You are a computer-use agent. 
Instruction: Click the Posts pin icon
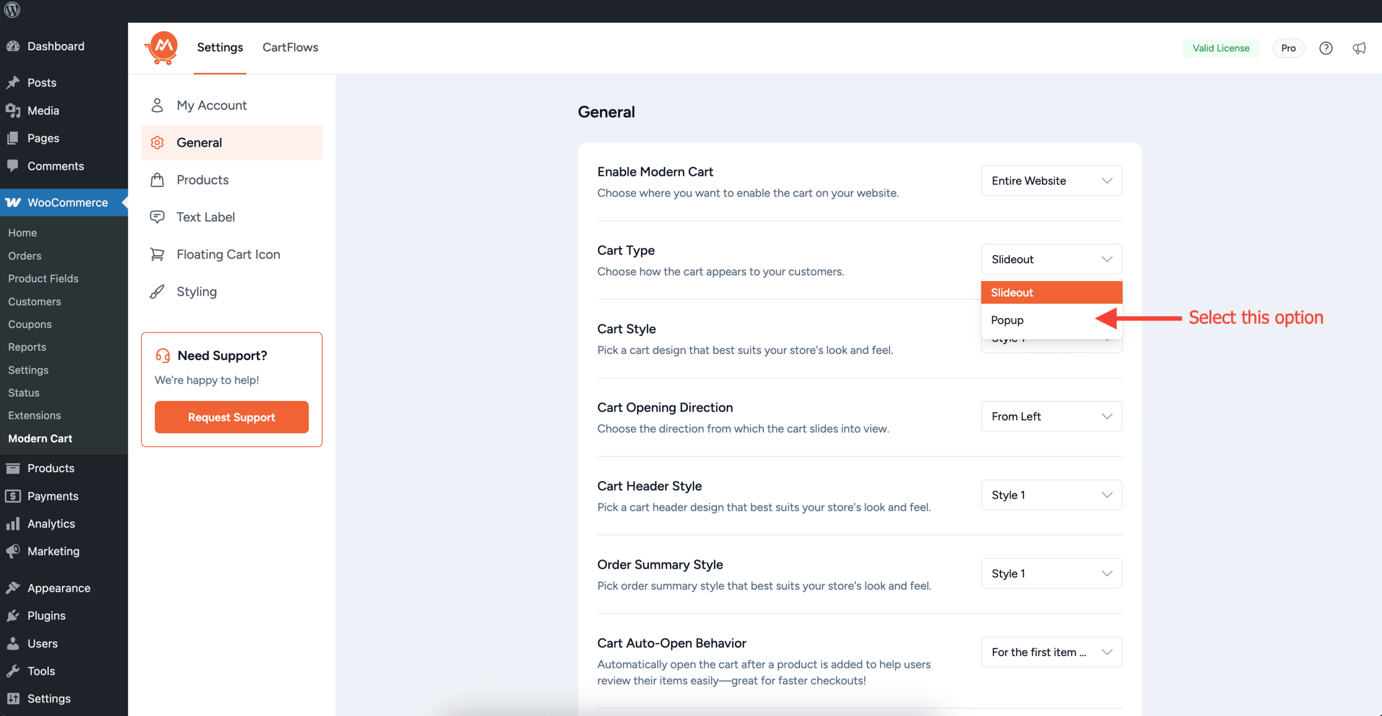coord(13,83)
